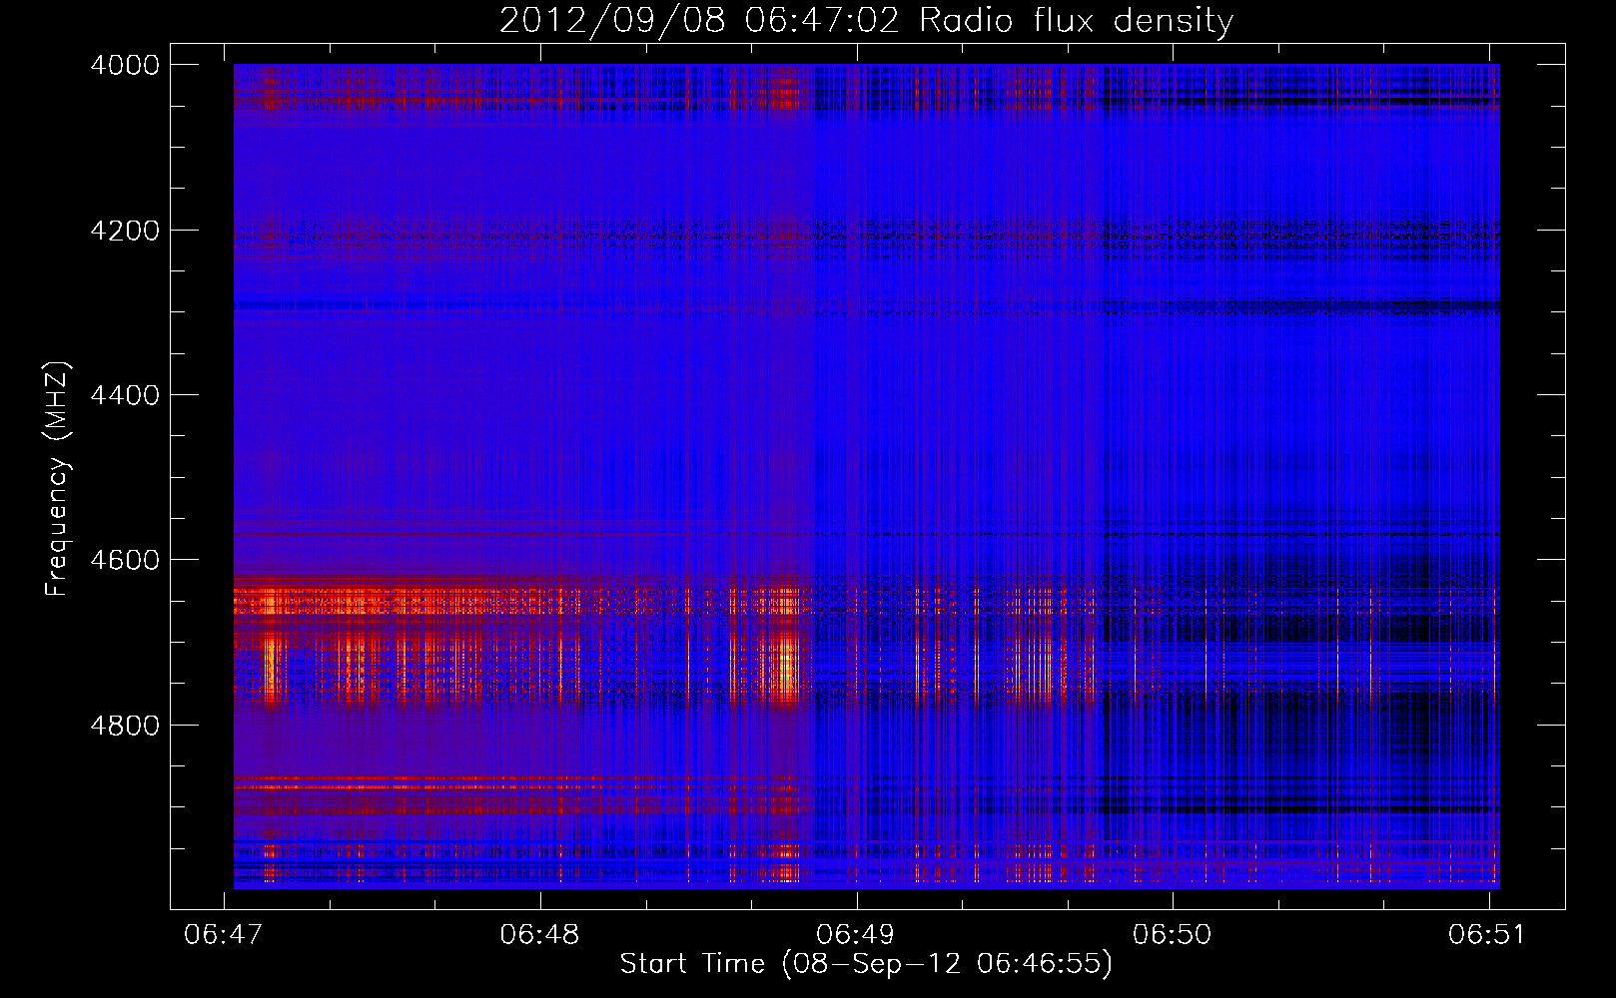Select the 4000 frequency axis label
The image size is (1616, 998).
click(x=125, y=65)
